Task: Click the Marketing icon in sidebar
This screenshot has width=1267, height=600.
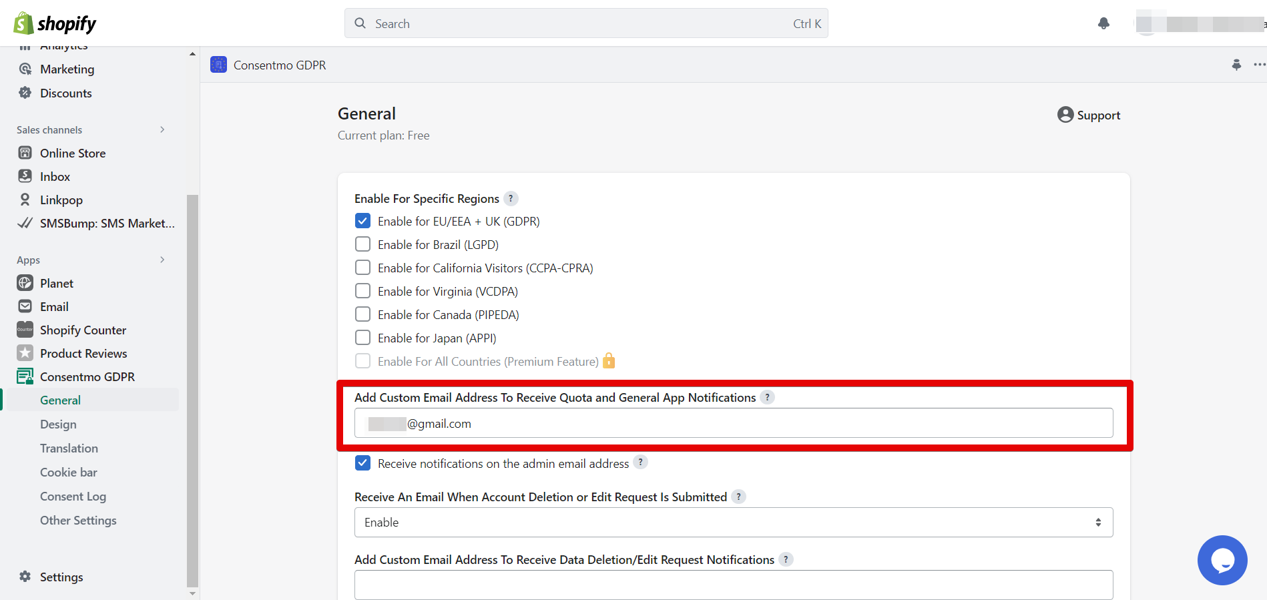Action: (x=25, y=69)
